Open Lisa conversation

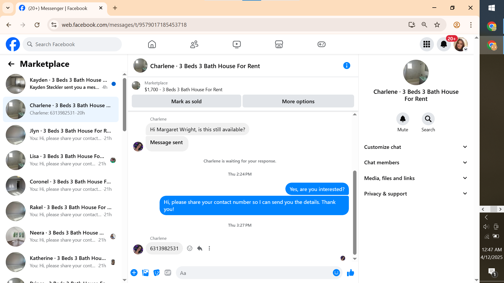pyautogui.click(x=61, y=160)
